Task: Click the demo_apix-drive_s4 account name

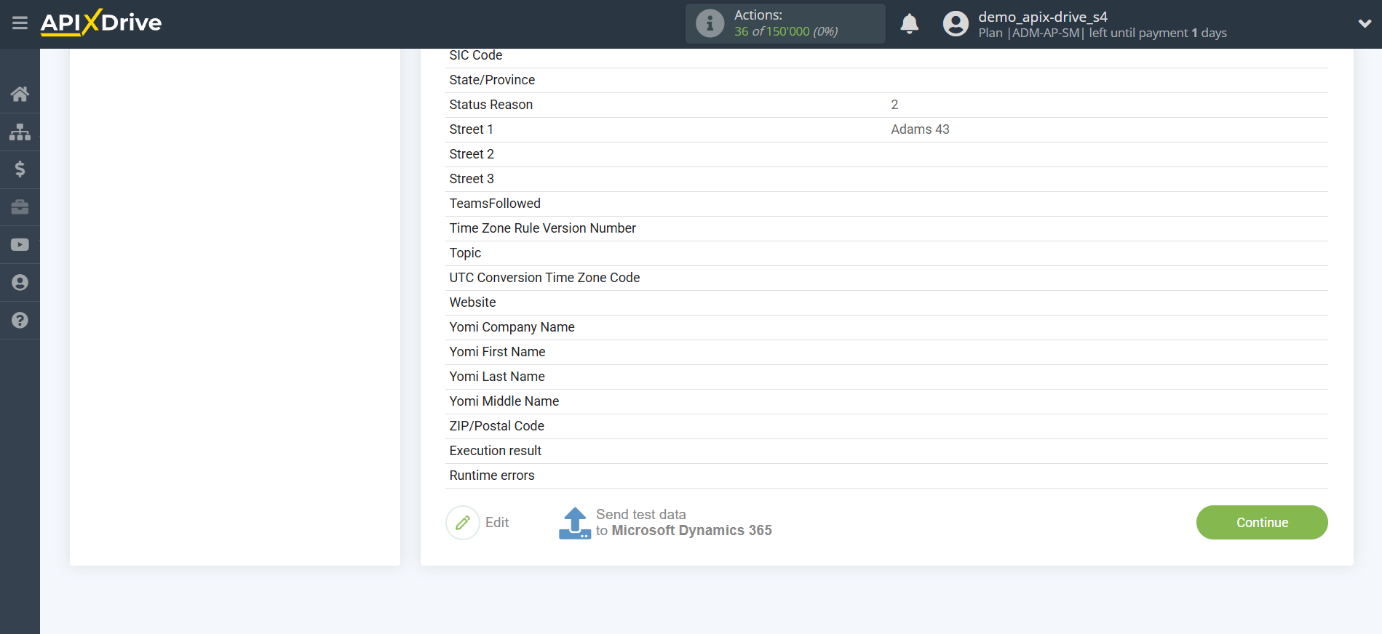Action: tap(1042, 17)
